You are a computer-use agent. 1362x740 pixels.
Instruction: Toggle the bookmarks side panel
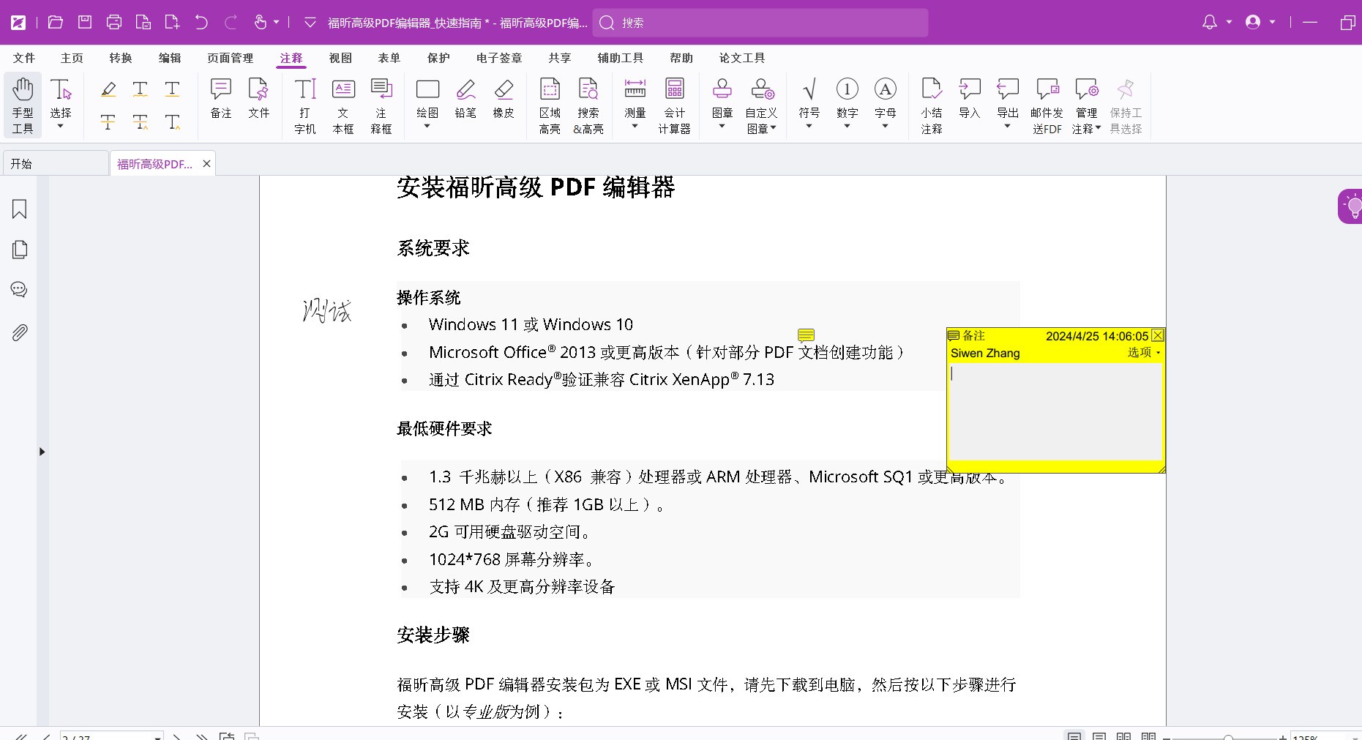point(20,209)
